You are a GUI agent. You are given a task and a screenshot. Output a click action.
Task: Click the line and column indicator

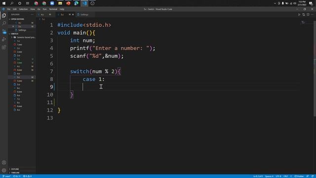pos(258,176)
